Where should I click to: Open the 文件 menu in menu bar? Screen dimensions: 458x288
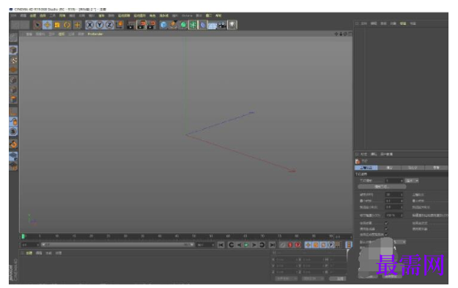click(13, 15)
